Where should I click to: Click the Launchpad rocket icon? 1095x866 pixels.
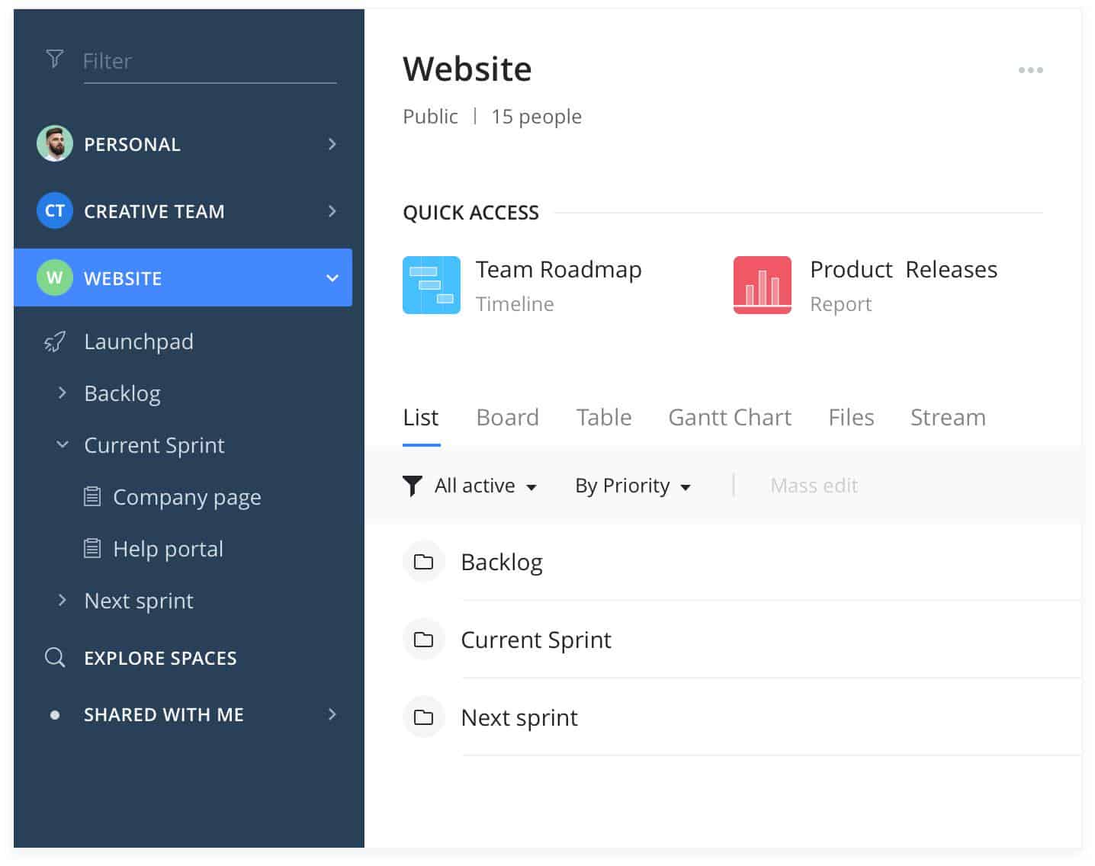(53, 342)
